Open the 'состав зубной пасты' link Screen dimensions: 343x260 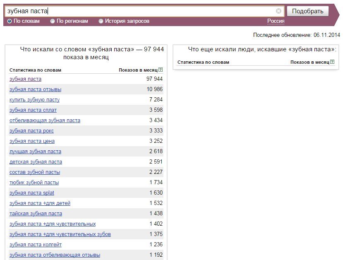(x=35, y=172)
